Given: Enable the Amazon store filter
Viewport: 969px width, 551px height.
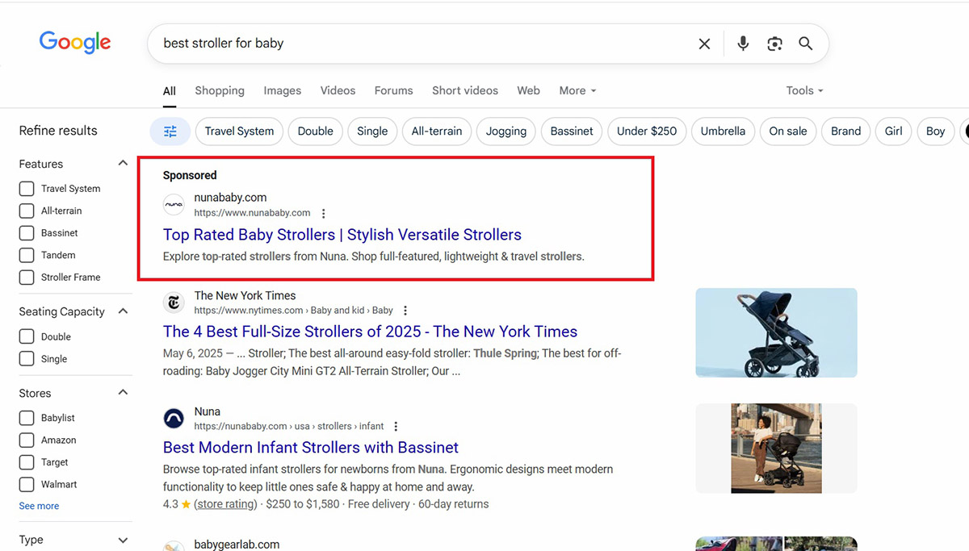Looking at the screenshot, I should (x=27, y=440).
